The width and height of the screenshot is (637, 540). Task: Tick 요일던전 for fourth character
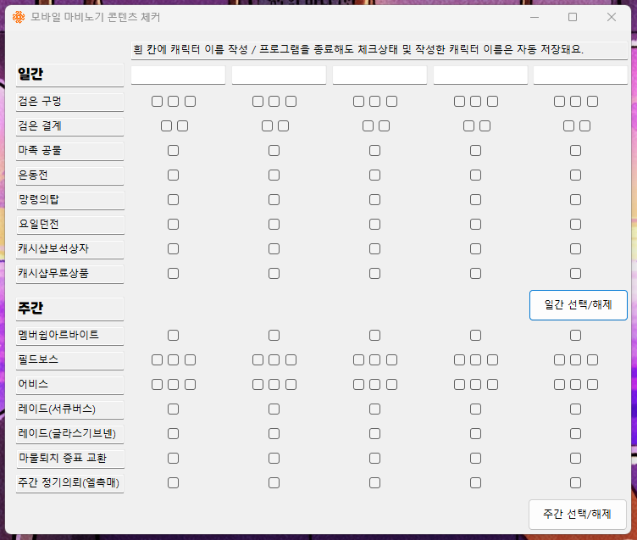(x=475, y=225)
